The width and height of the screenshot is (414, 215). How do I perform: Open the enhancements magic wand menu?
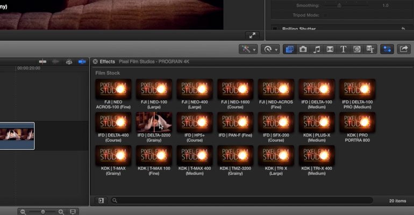248,49
